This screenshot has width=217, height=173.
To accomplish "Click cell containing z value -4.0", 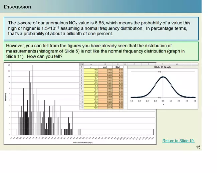I will tap(91, 70).
